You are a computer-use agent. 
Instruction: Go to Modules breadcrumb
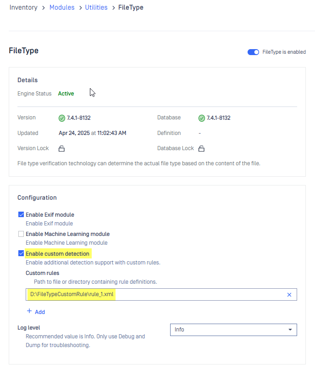pos(62,7)
